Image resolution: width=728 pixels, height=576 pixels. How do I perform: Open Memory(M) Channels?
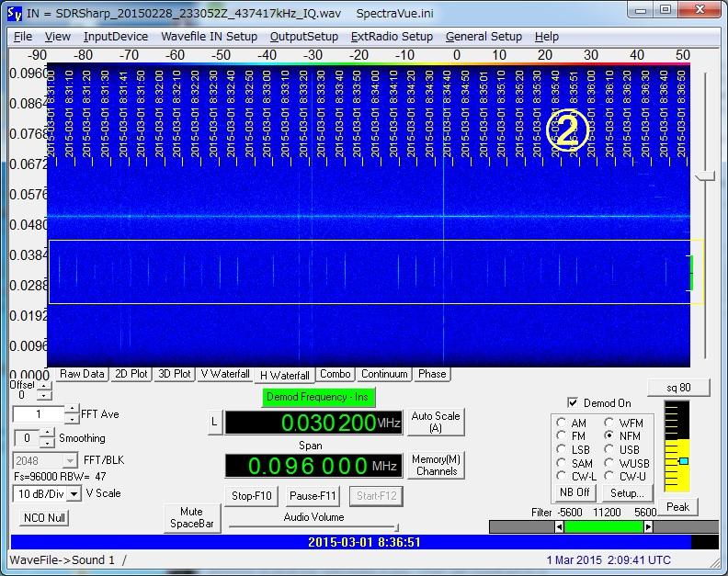(x=436, y=465)
